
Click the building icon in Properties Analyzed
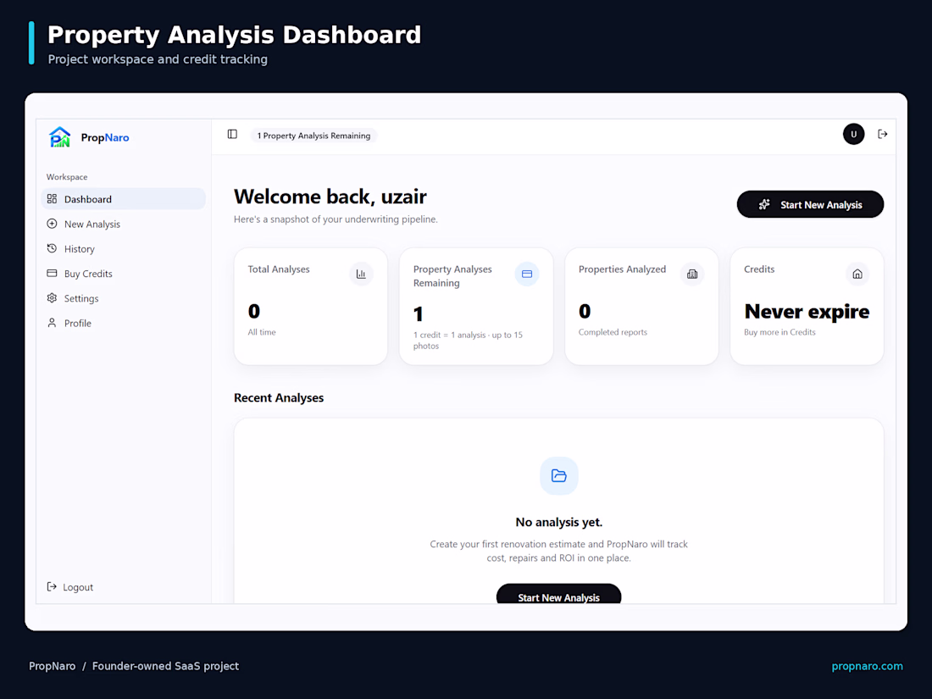click(x=692, y=274)
